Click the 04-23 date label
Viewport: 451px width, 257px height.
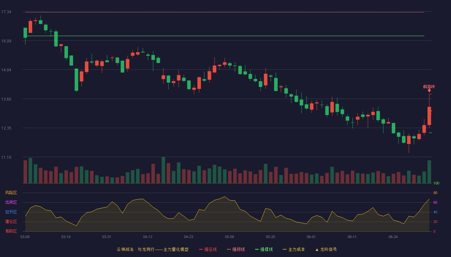[x=188, y=237]
